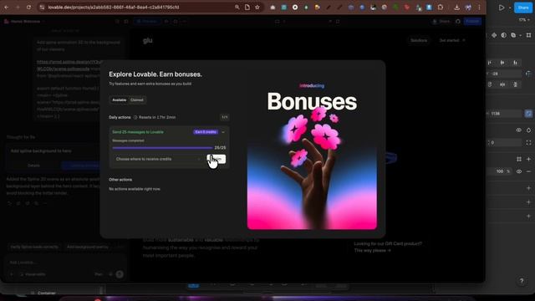Add a fill with plus icon beside grid
Screen dimensions: 535x301
(x=528, y=159)
